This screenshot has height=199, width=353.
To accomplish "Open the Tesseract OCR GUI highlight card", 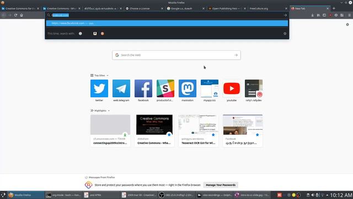I will 199,130.
